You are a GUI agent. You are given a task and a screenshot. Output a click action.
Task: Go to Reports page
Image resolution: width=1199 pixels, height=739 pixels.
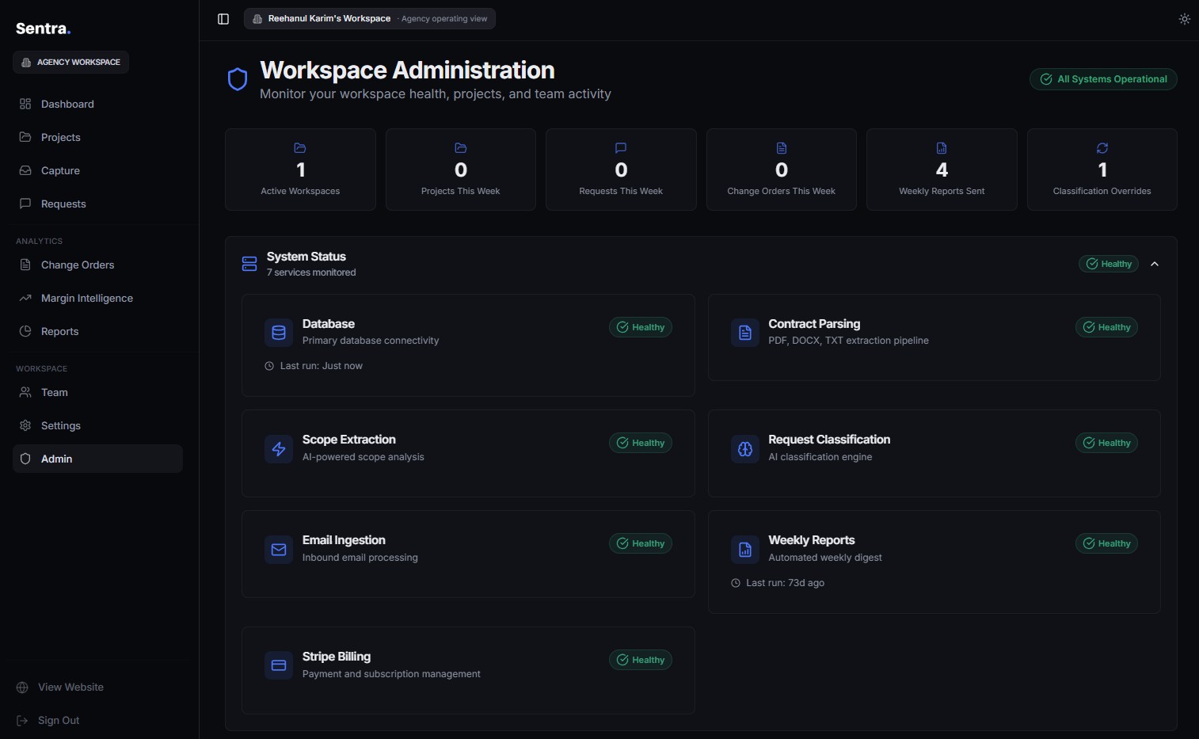(x=97, y=331)
